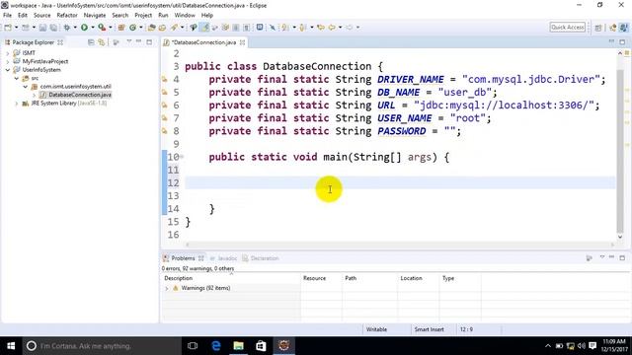Click the Save toolbar icon
The width and height of the screenshot is (632, 355).
click(x=42, y=28)
